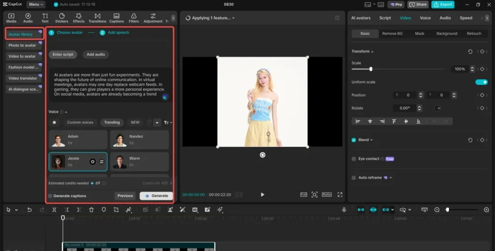Add keyframe for Scale property
The height and width of the screenshot is (251, 495).
click(x=482, y=69)
